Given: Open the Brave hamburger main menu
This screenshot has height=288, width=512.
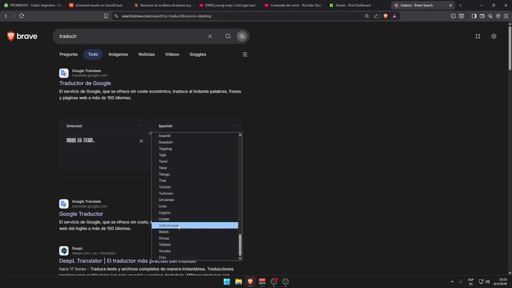Looking at the screenshot, I should pyautogui.click(x=506, y=16).
